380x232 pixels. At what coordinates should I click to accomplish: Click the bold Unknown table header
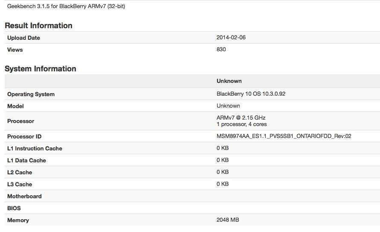pyautogui.click(x=229, y=81)
